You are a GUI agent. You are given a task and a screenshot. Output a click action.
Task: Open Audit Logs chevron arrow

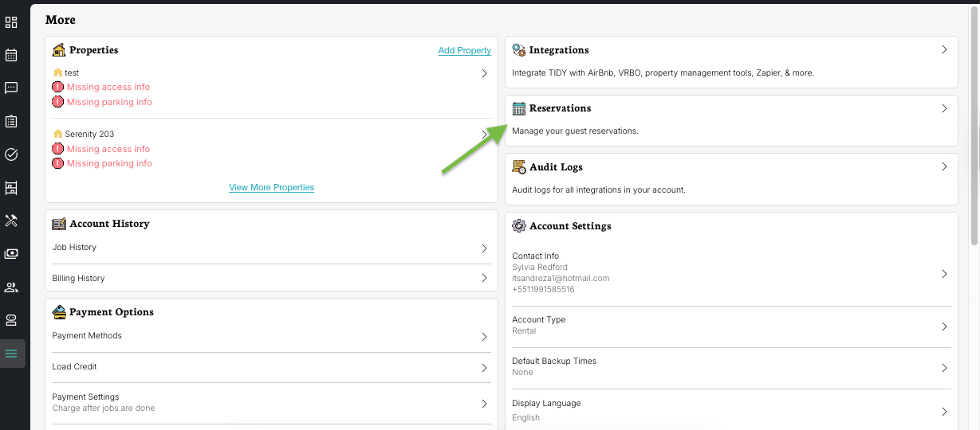point(944,167)
